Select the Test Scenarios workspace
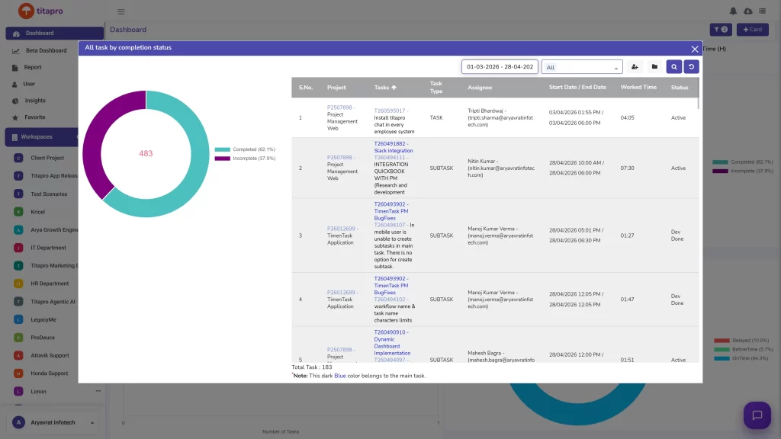The width and height of the screenshot is (781, 439). pyautogui.click(x=48, y=194)
